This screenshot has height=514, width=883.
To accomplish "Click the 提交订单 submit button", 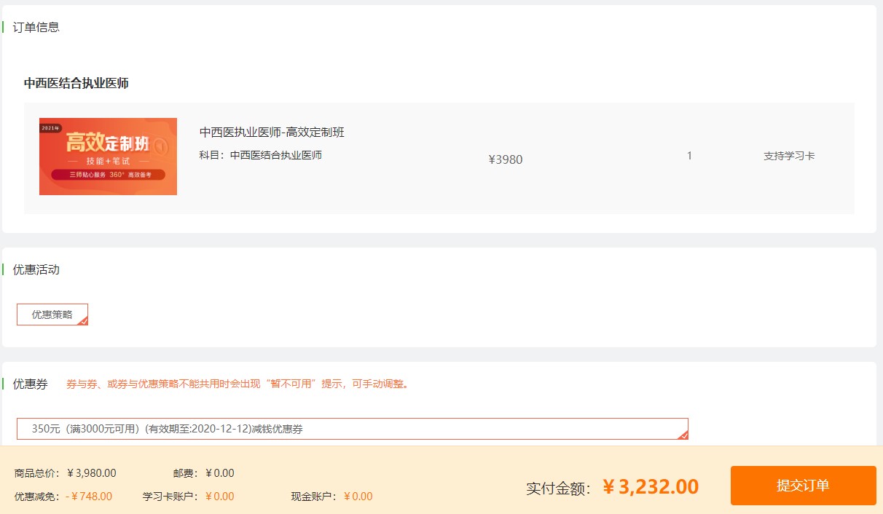I will (803, 486).
